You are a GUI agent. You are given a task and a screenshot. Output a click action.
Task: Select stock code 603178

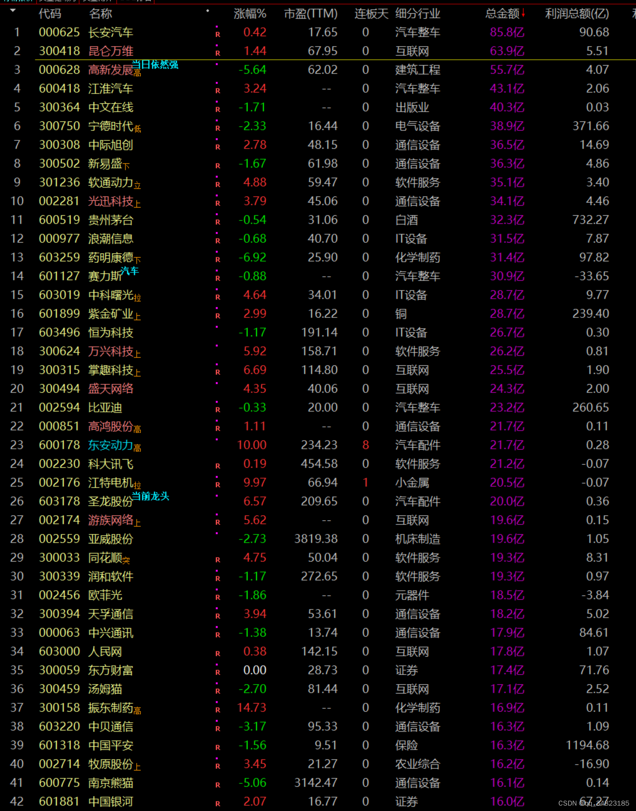[59, 501]
